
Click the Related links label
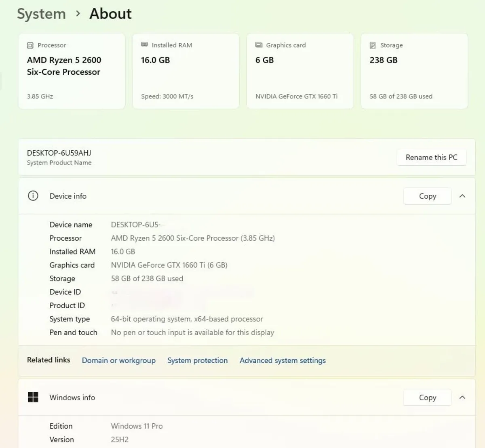point(48,360)
